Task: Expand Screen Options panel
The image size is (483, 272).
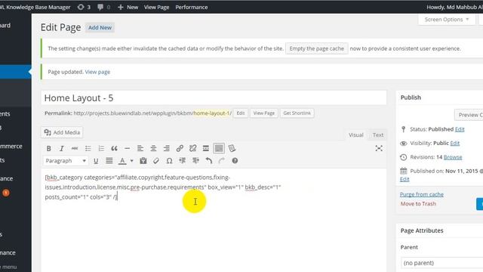Action: (447, 20)
